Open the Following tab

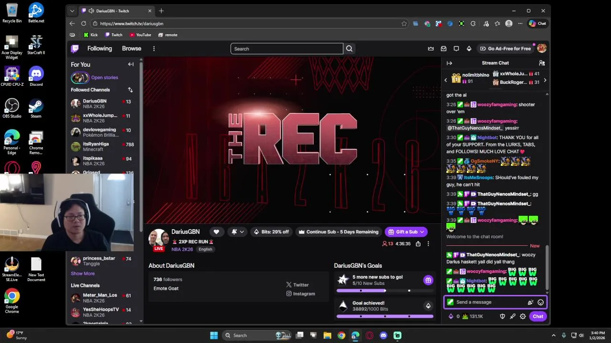click(99, 49)
